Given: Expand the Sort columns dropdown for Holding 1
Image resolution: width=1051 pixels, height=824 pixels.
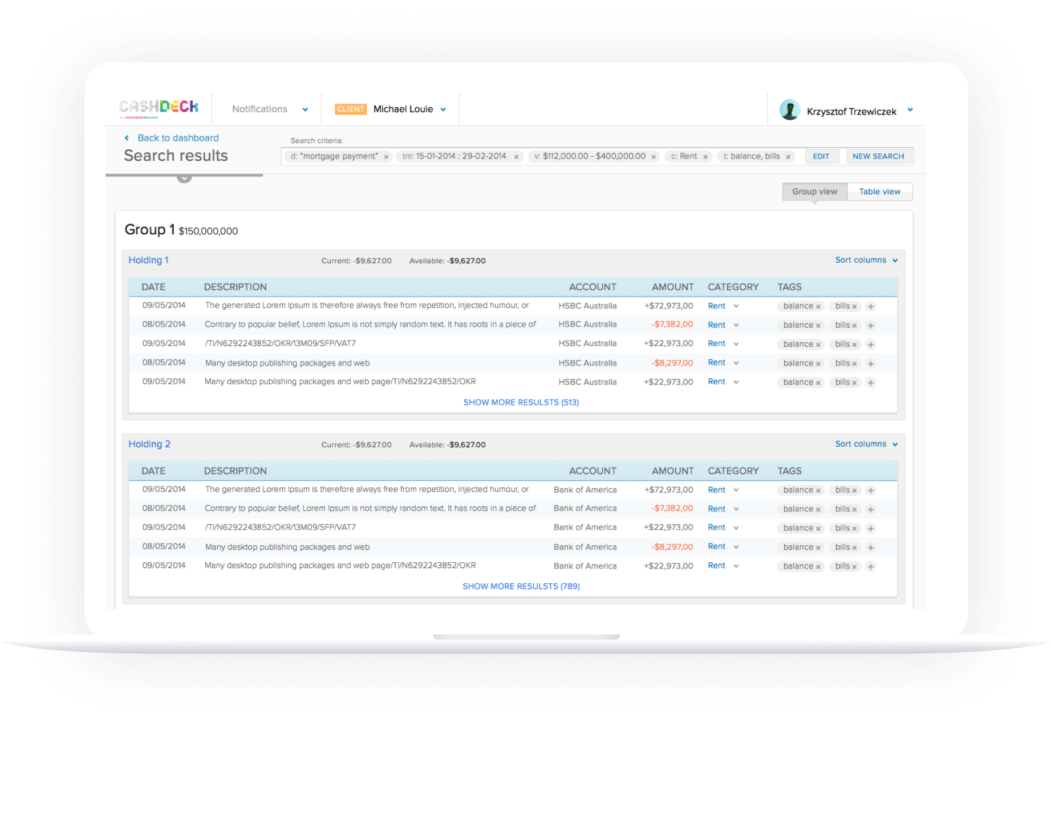Looking at the screenshot, I should (x=866, y=260).
